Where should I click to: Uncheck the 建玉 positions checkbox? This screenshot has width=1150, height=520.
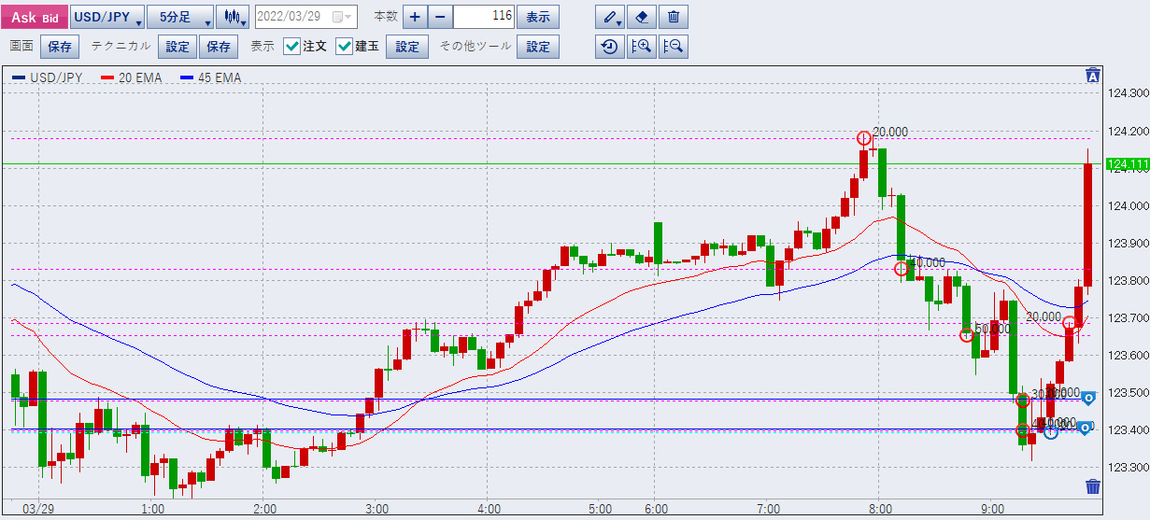point(345,47)
